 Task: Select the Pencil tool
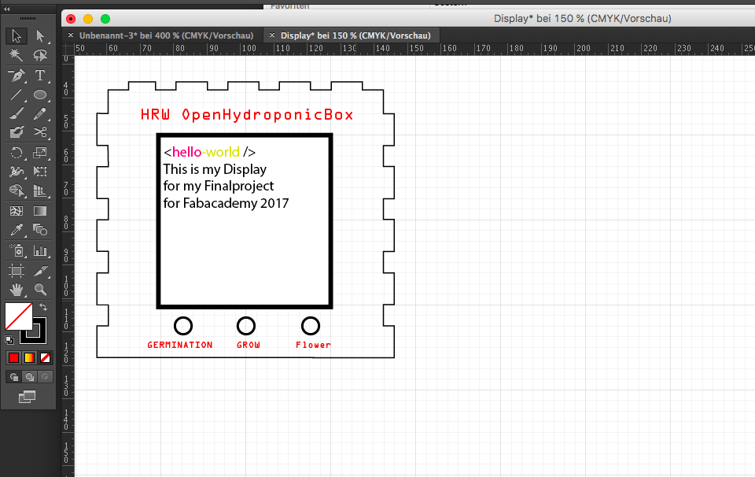(40, 113)
